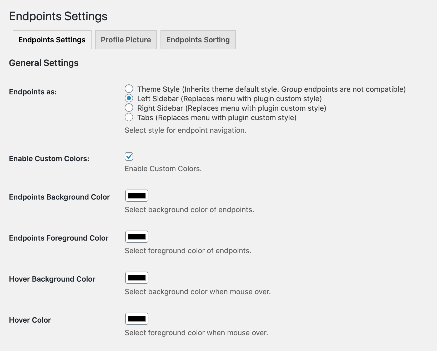Click the Theme Style option label text
Viewport: 437px width, 351px height.
(x=271, y=89)
